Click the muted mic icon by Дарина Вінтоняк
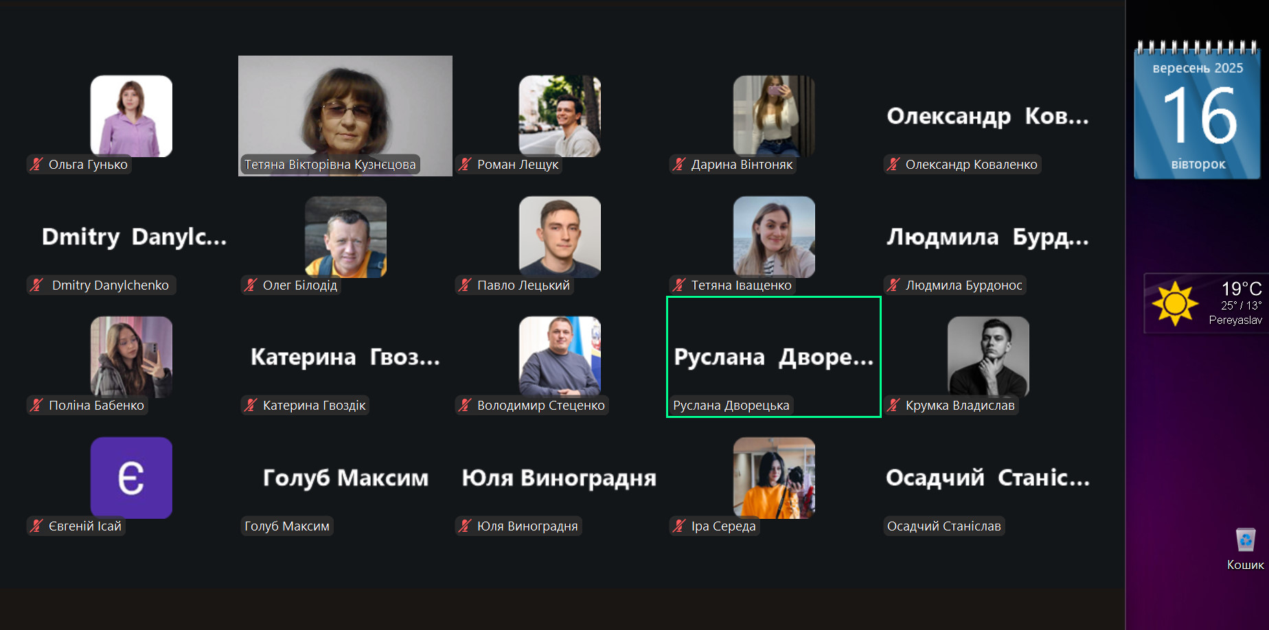 679,164
